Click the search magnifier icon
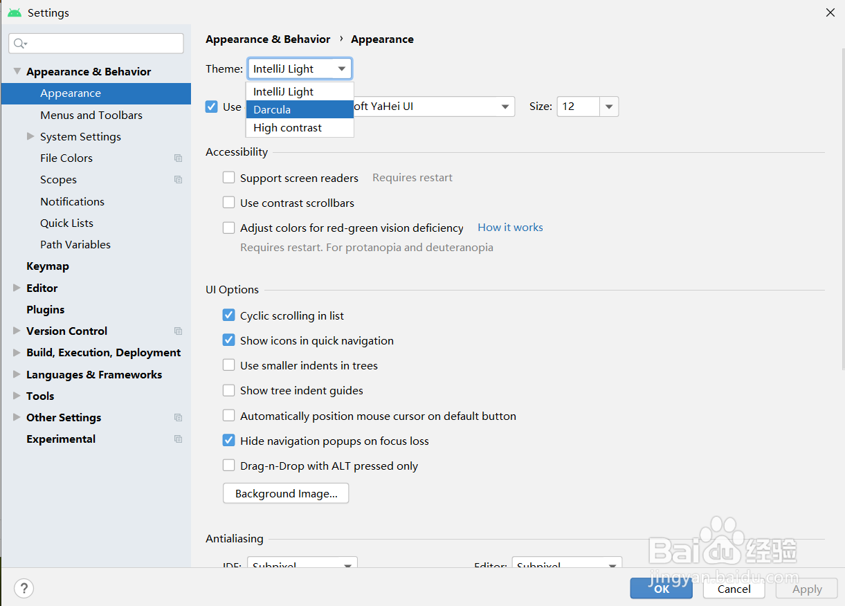The width and height of the screenshot is (845, 606). click(20, 44)
